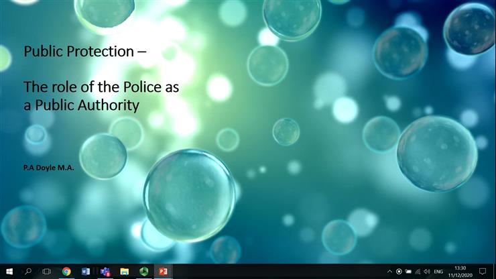
Task: Click the green hexagon app icon
Action: click(143, 272)
